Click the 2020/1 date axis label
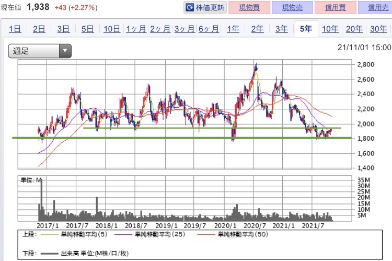Screen dimensions: 392x261 click(225, 226)
